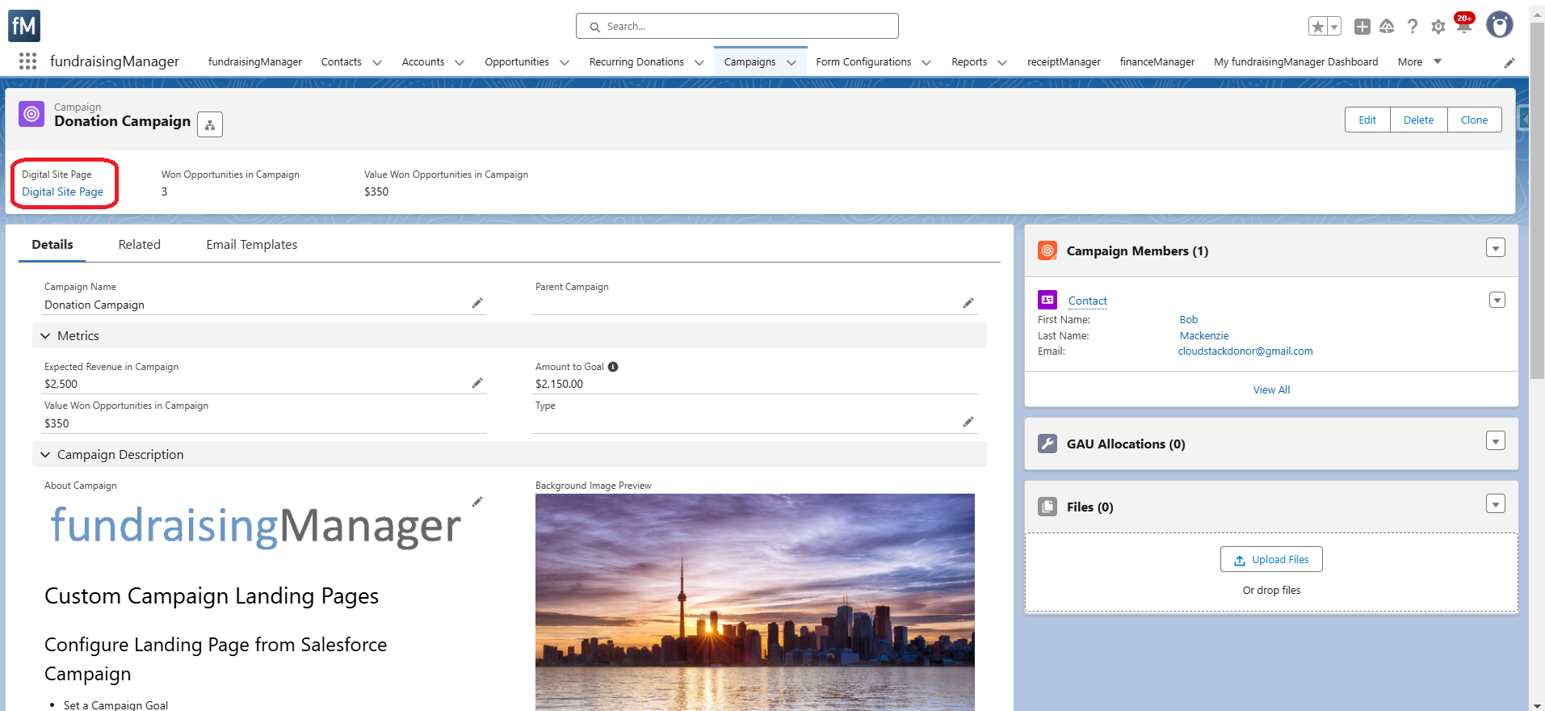
Task: Click the Contact member purple icon
Action: [1047, 300]
